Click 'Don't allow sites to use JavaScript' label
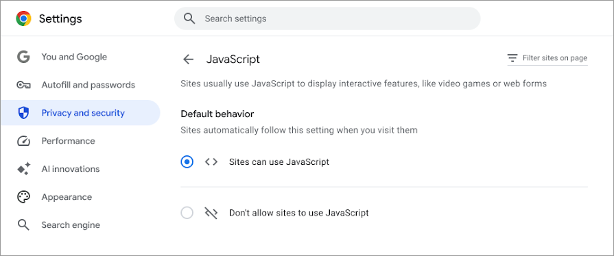Screen dimensions: 614x256 tap(299, 213)
